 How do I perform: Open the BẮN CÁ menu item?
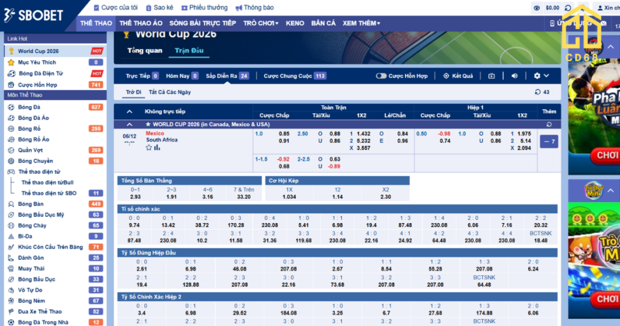point(323,24)
